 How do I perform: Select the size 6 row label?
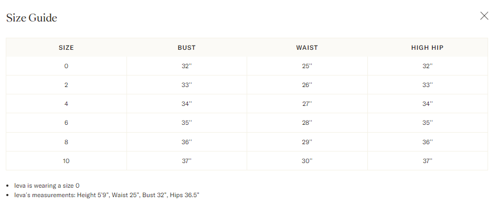pos(66,123)
